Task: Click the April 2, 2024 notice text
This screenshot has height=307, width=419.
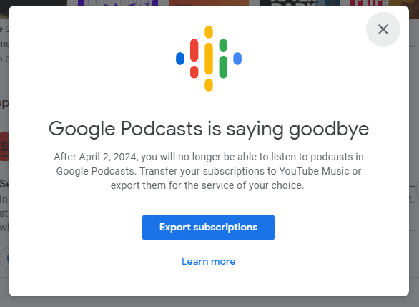Action: click(209, 171)
